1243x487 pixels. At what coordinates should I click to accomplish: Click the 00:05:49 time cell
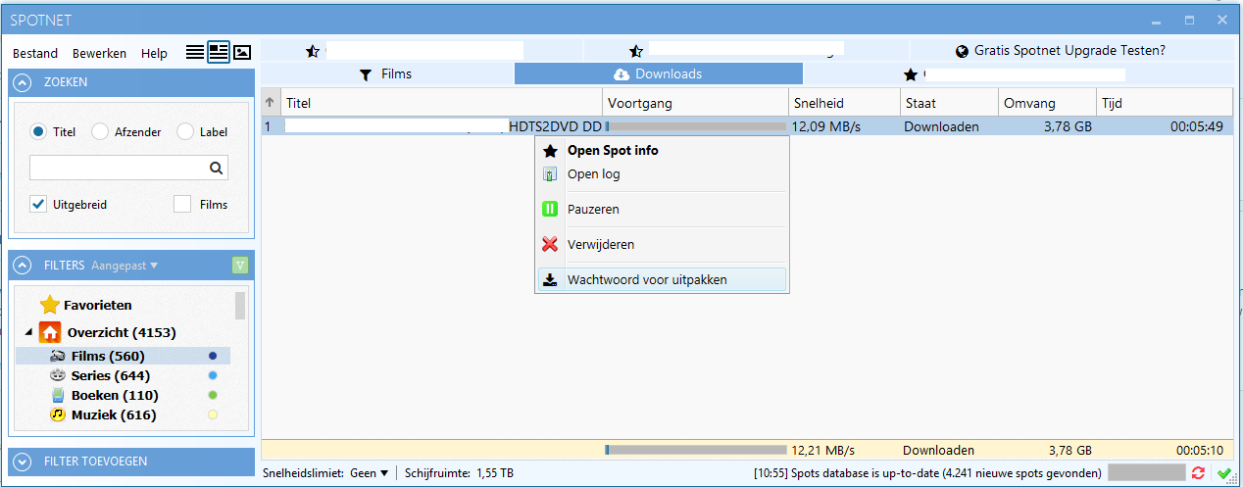tap(1196, 126)
